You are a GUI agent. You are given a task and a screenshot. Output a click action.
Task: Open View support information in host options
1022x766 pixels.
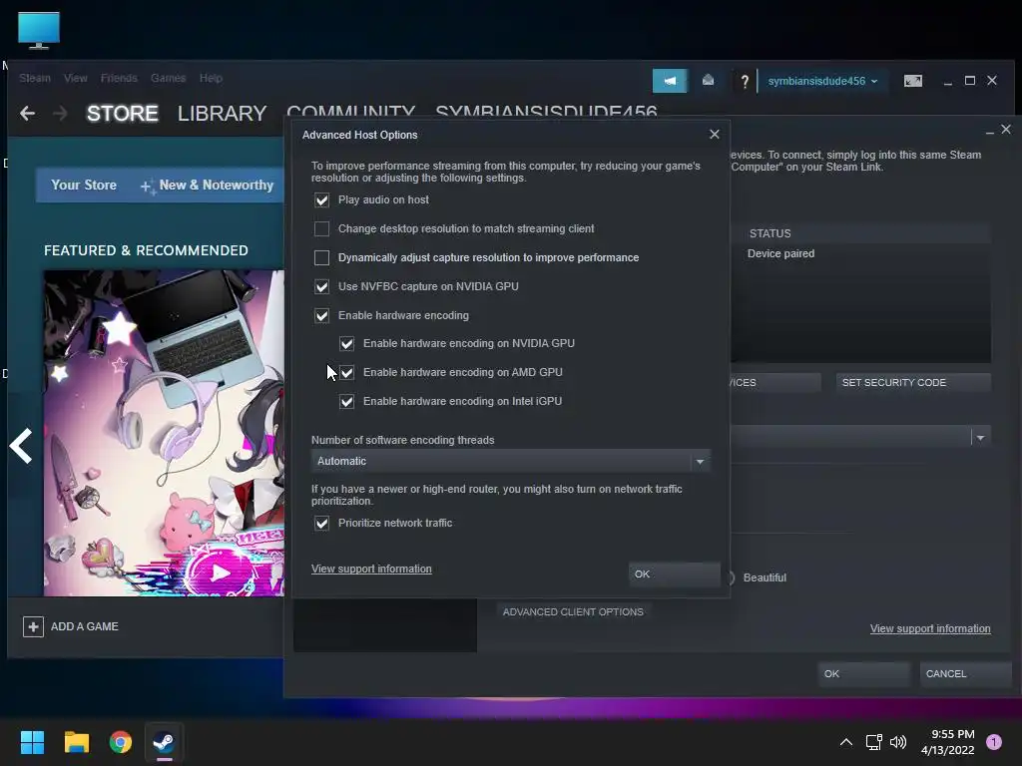click(x=371, y=569)
